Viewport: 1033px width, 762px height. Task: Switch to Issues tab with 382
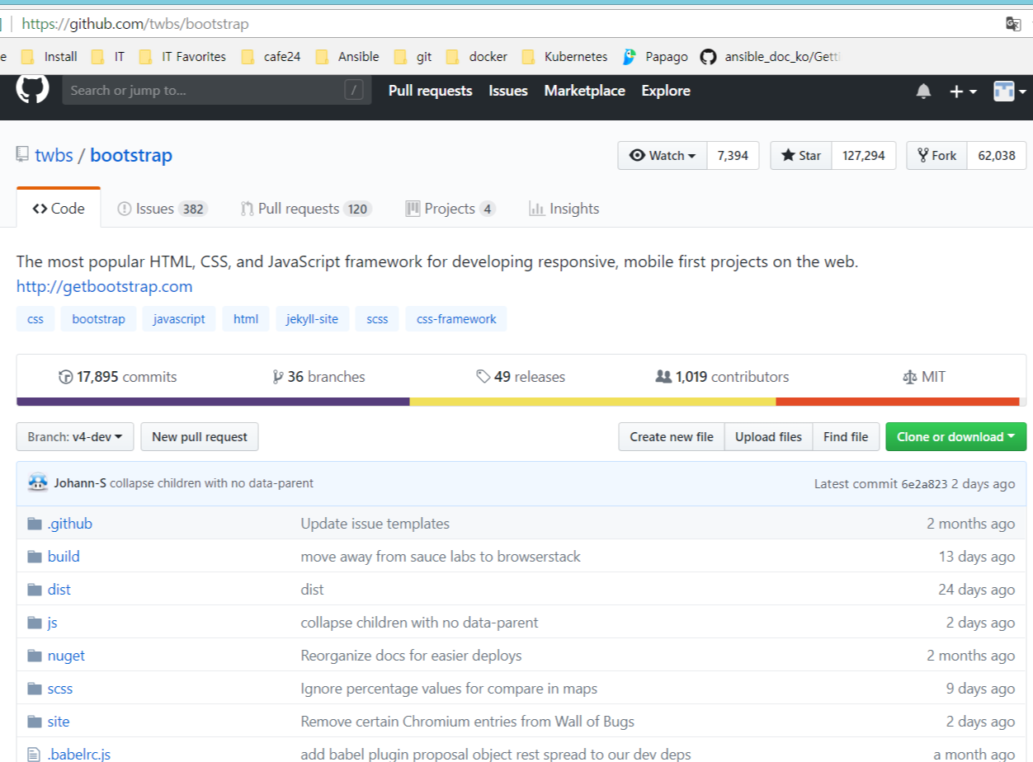tap(162, 209)
